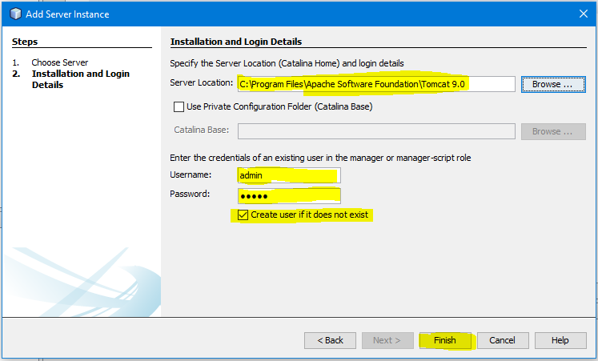Click the Steps heading in left panel

(x=25, y=42)
